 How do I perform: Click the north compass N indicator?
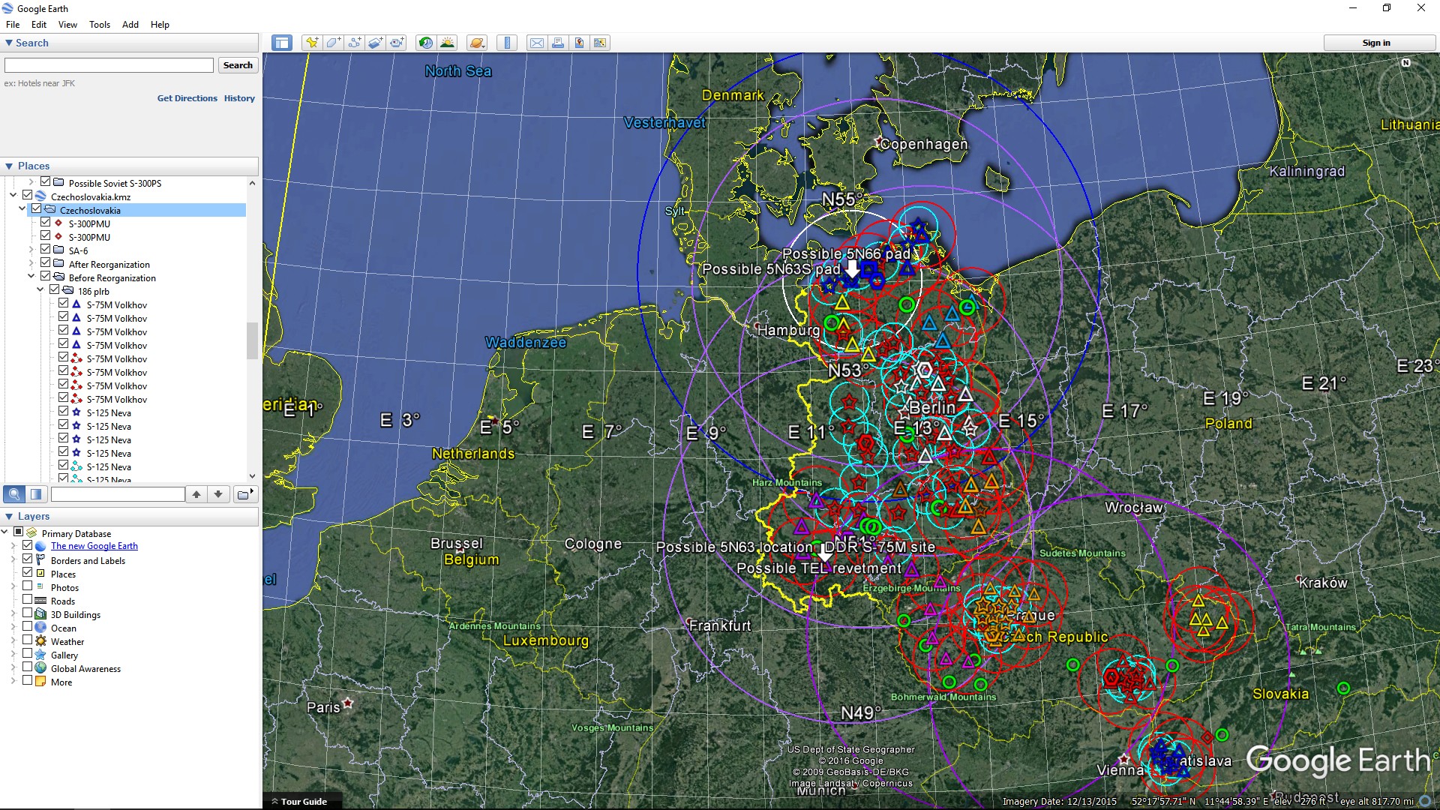tap(1406, 63)
